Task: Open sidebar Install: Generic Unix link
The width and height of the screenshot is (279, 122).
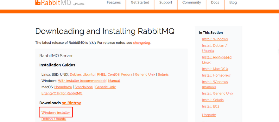Action: [x=218, y=93]
